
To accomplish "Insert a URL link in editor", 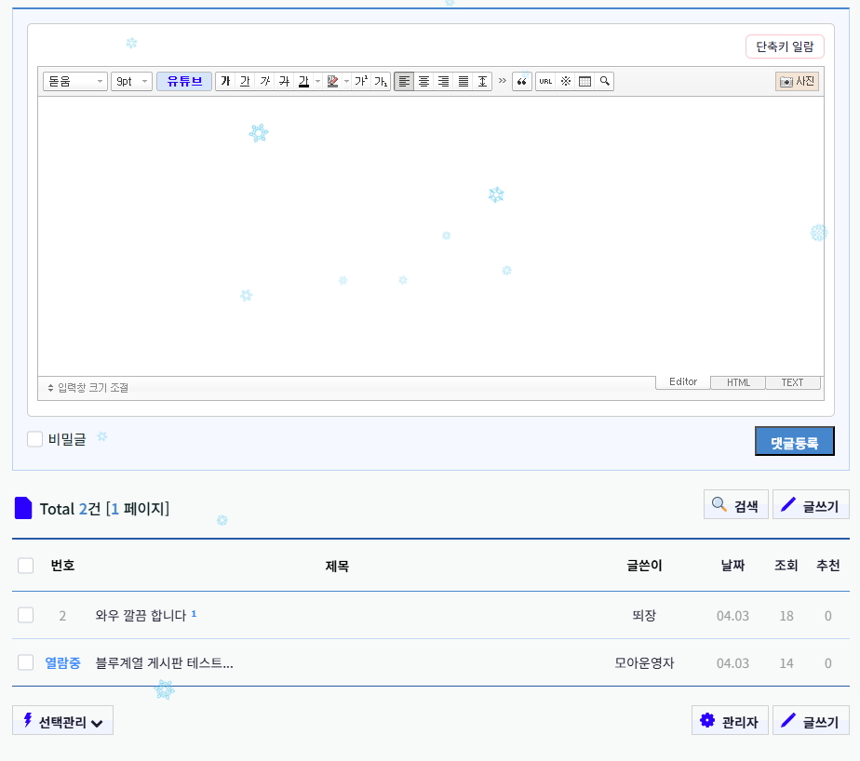I will (x=545, y=82).
